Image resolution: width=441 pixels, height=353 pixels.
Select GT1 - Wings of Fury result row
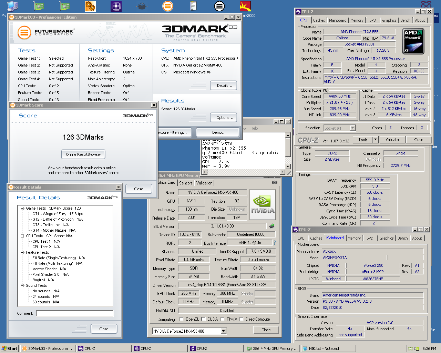[58, 214]
